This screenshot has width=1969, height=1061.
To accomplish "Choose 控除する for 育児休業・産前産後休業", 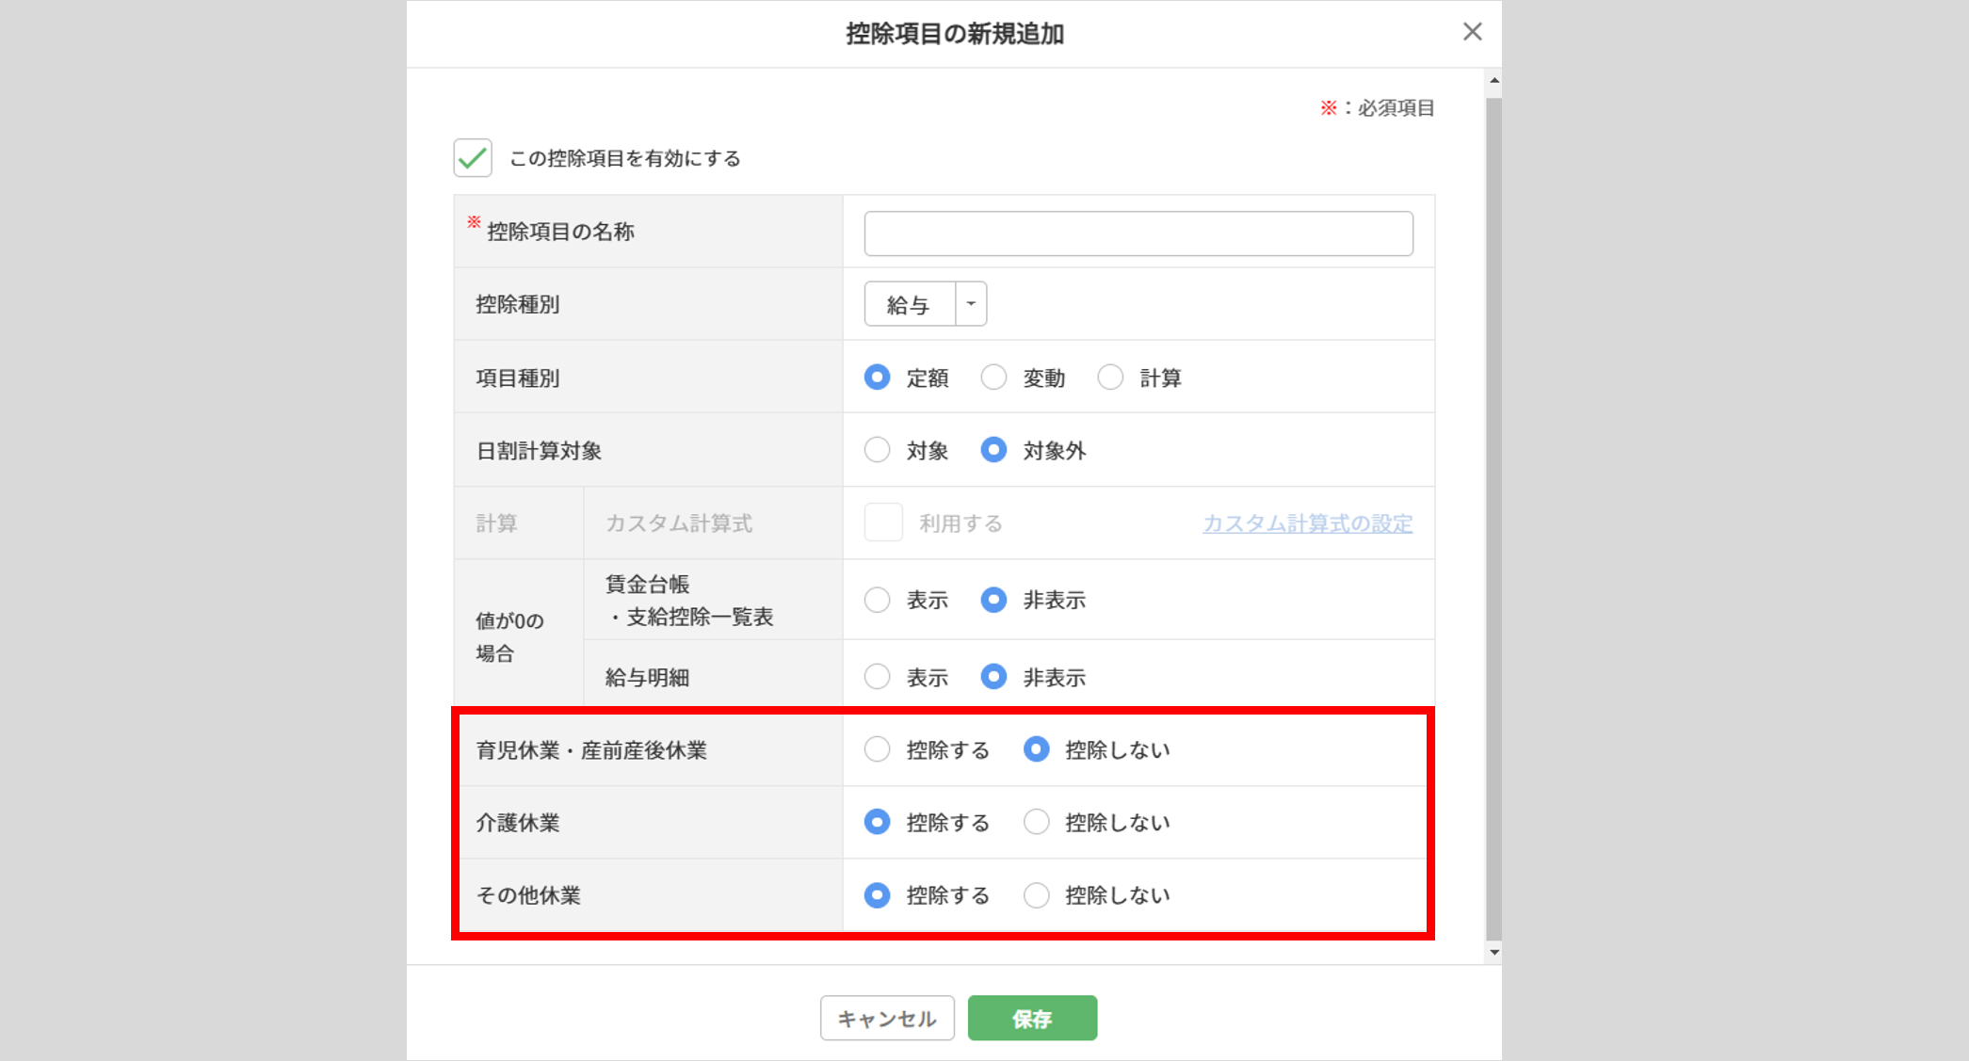I will (877, 749).
